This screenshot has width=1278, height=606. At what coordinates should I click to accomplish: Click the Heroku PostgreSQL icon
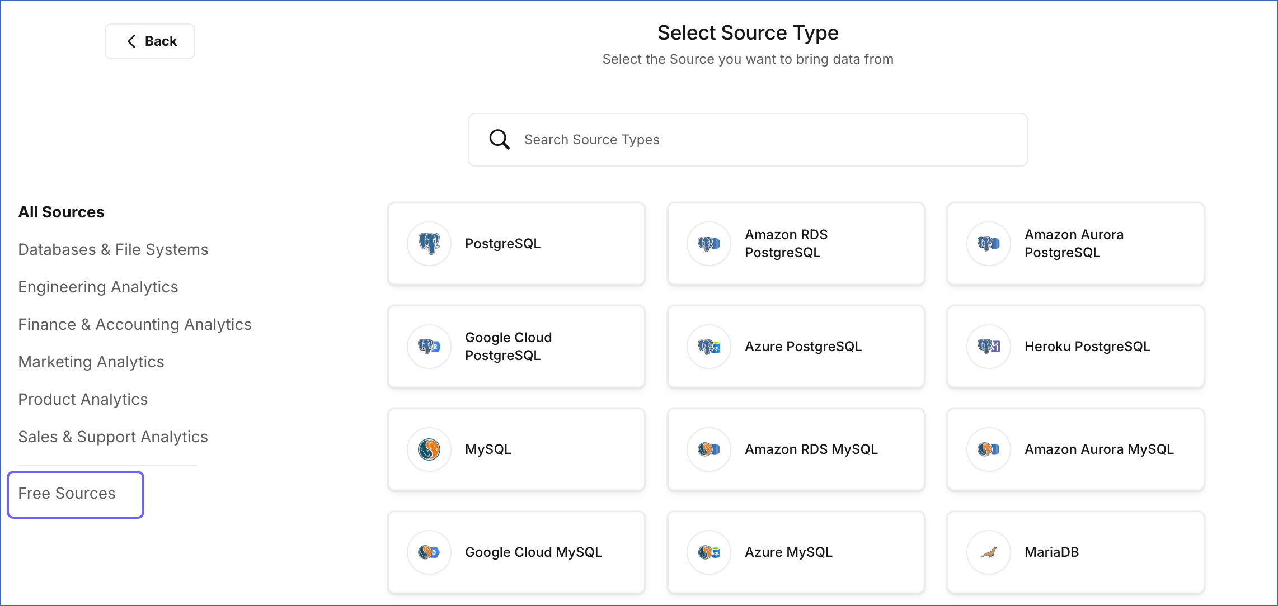[989, 347]
